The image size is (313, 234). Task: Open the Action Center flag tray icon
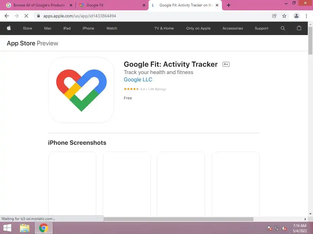270,228
